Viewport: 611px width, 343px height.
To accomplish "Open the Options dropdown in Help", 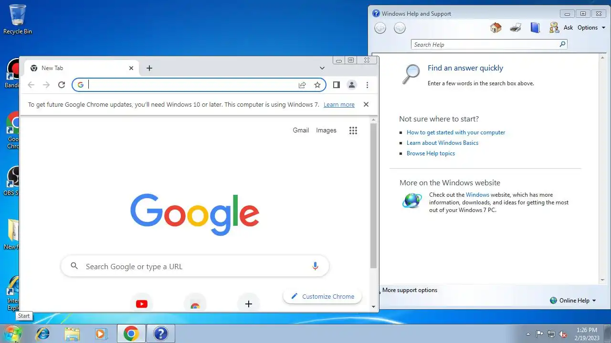I will (x=591, y=28).
